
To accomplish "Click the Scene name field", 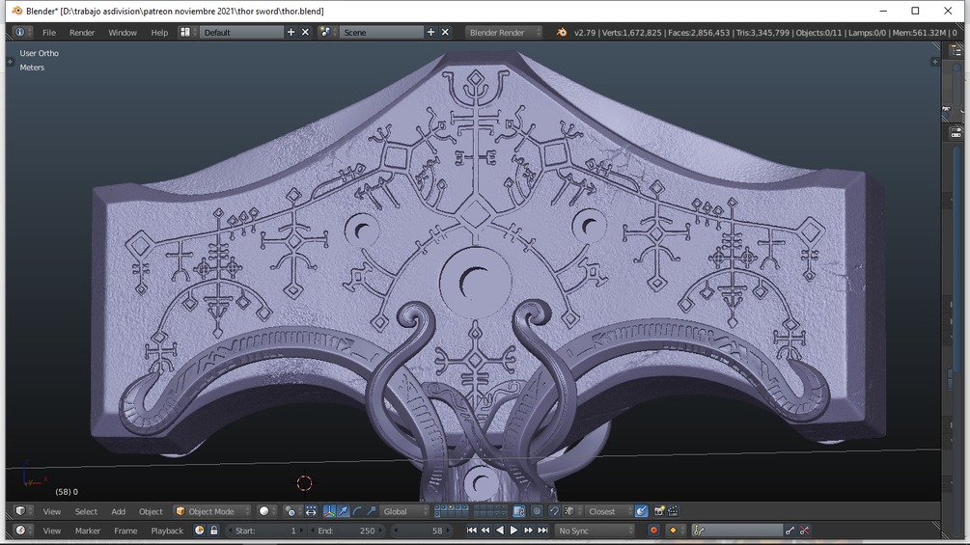I will tap(381, 32).
